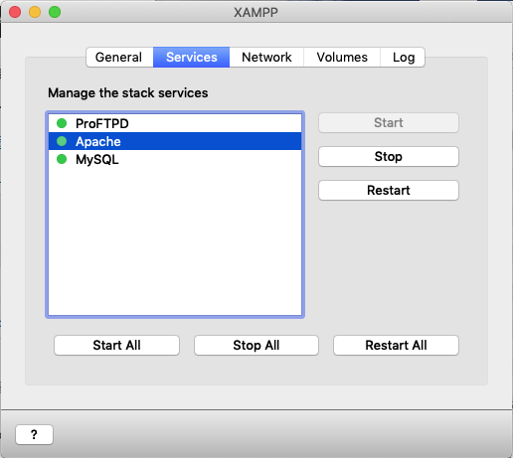Viewport: 513px width, 458px height.
Task: Click the green status dot beside ProFTPD
Action: tap(62, 123)
